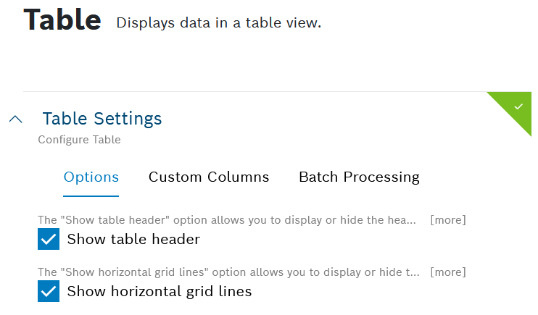Expand [more] for table header description
The width and height of the screenshot is (538, 315).
[448, 219]
